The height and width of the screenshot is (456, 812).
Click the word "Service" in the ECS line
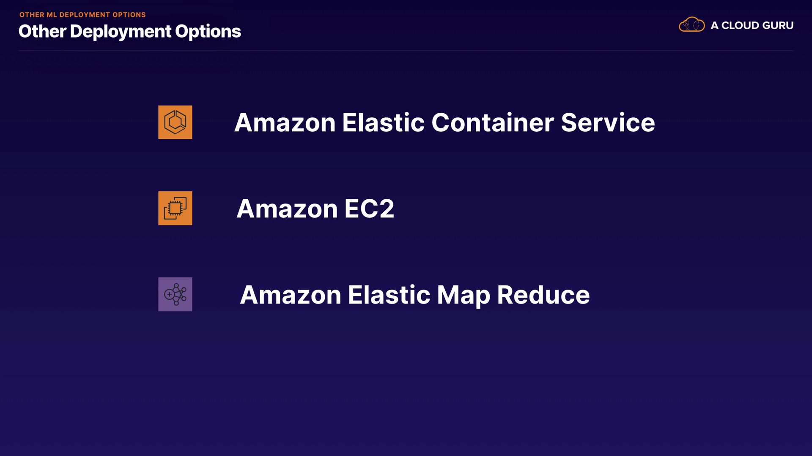(608, 122)
